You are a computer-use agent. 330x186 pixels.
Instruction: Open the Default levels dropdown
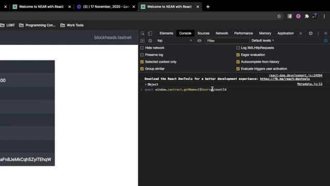point(262,40)
